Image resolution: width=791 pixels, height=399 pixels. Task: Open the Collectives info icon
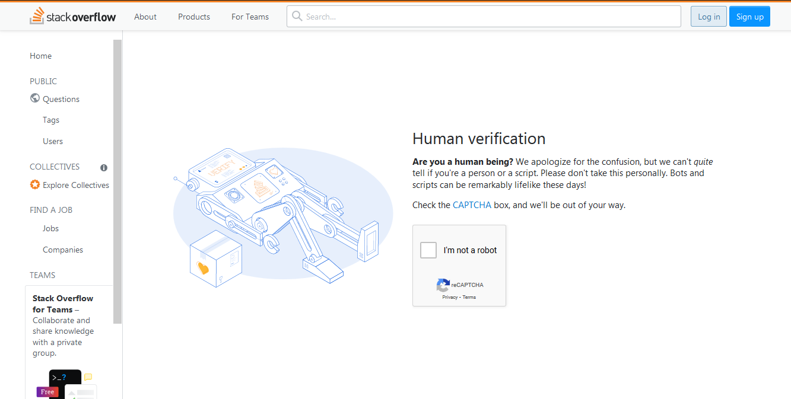click(x=104, y=168)
